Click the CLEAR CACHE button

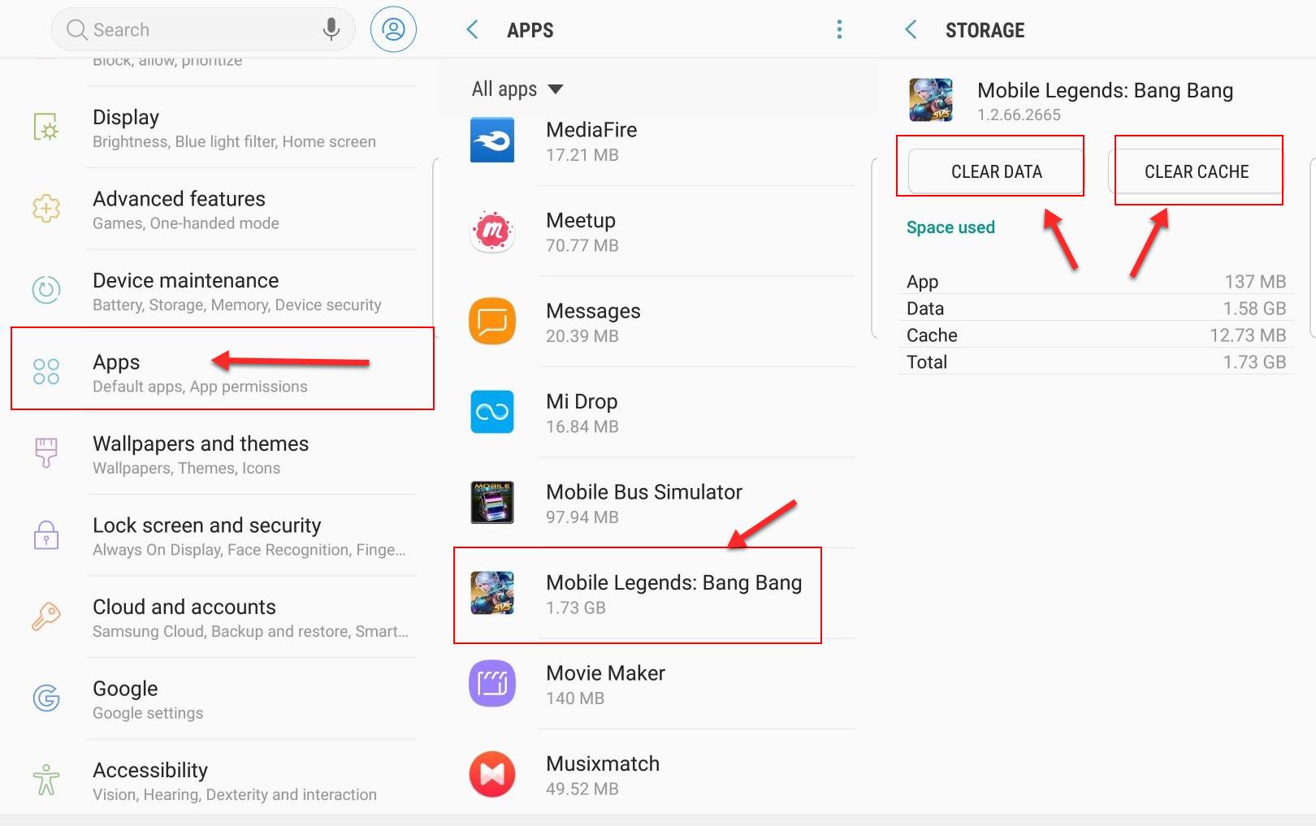click(1197, 171)
